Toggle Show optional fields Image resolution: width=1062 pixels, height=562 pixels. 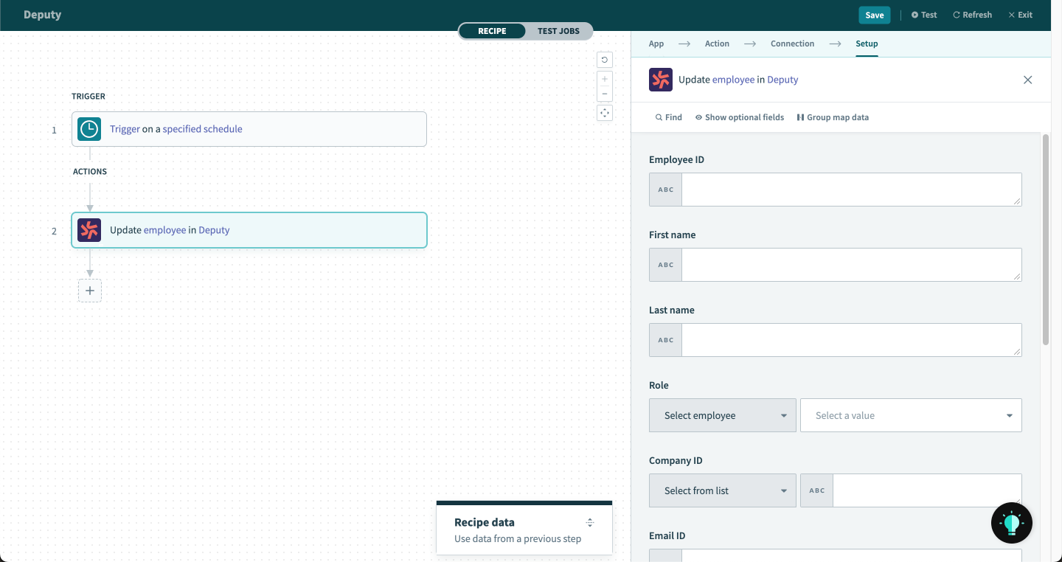tap(739, 117)
